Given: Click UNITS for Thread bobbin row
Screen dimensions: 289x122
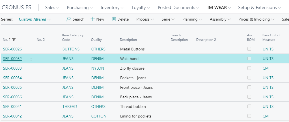Looking at the screenshot, I should coord(268,107).
